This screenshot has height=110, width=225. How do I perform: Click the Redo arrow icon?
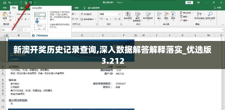click(15, 2)
